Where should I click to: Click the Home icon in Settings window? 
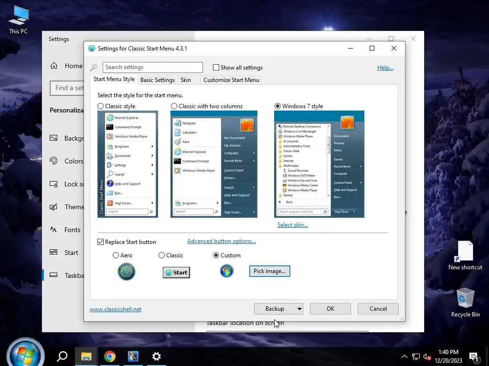(x=54, y=66)
